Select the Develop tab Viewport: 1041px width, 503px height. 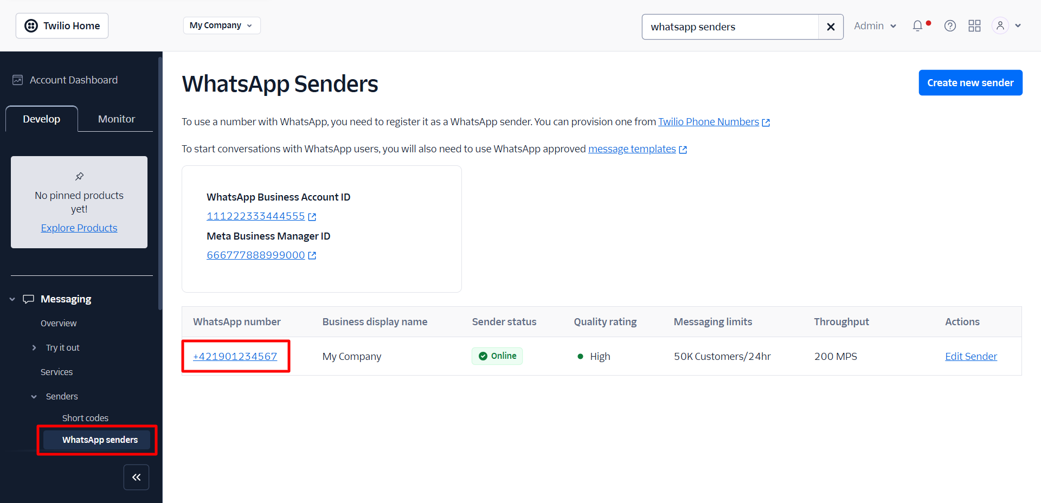tap(42, 119)
